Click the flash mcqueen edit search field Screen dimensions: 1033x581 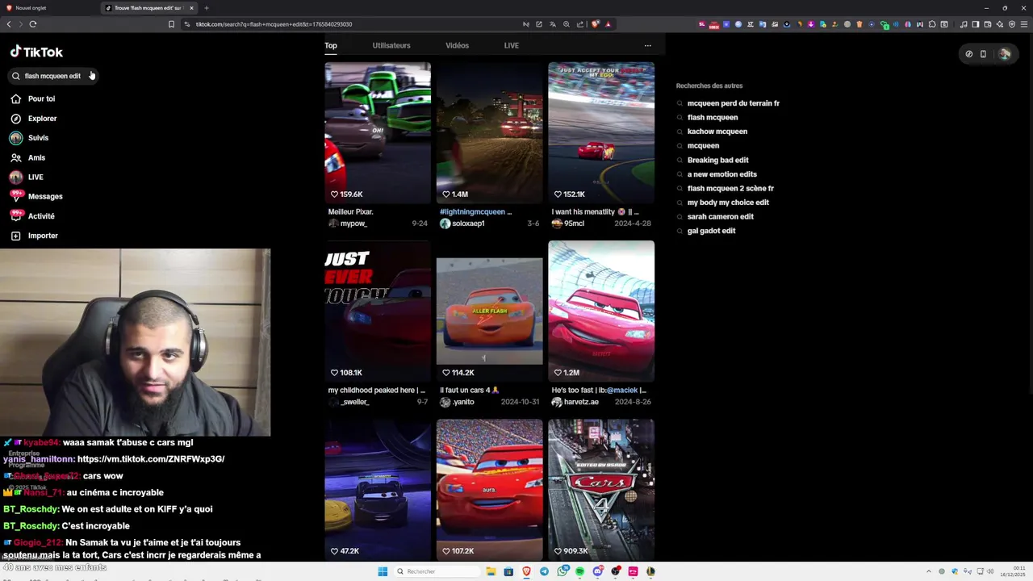[x=52, y=76]
